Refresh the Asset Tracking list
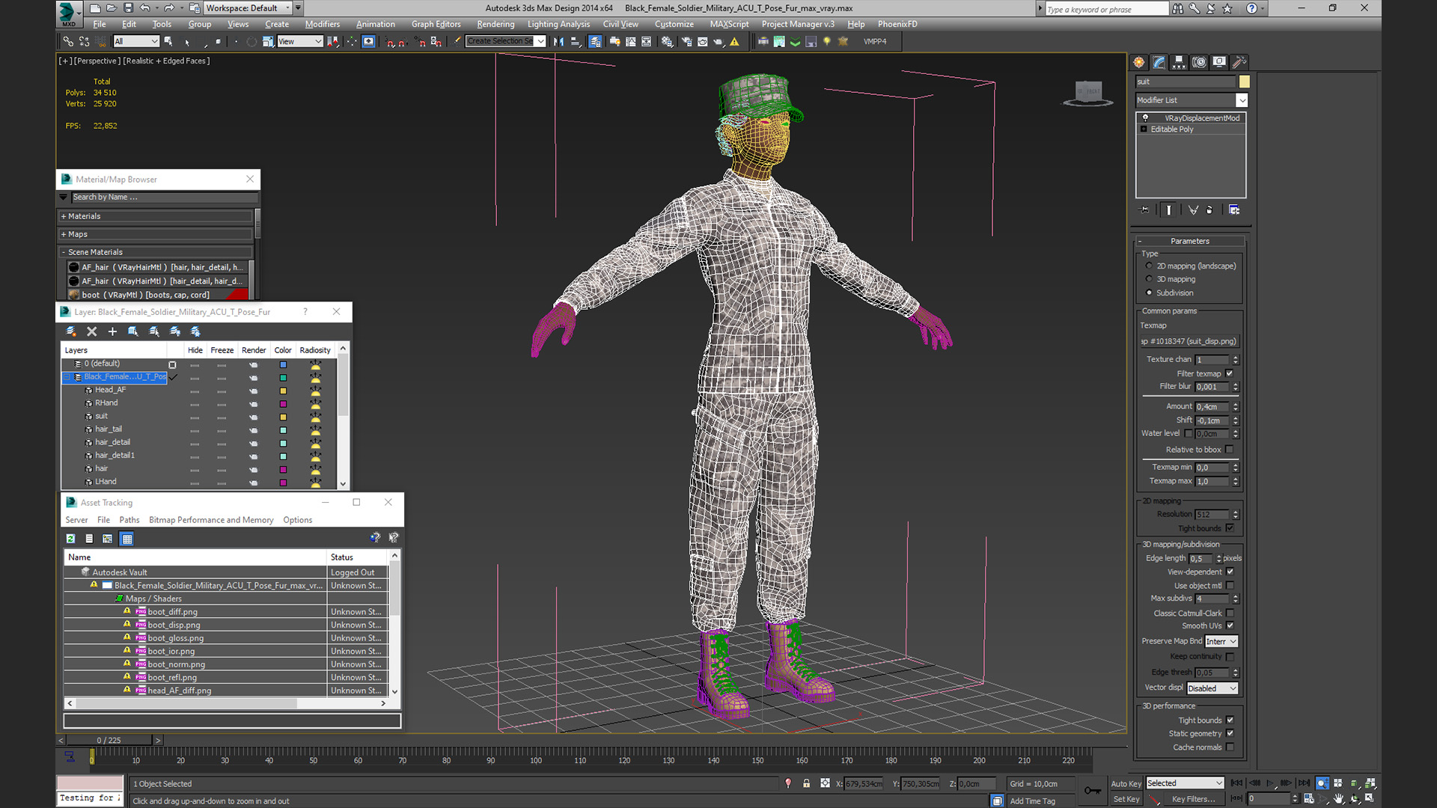 point(70,539)
